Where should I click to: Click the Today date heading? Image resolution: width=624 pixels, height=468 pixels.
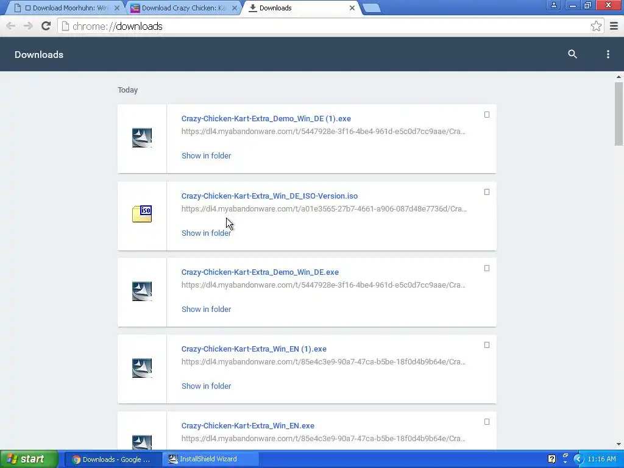coord(128,90)
